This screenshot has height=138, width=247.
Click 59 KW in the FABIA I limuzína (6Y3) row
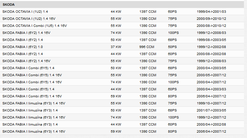coord(116,132)
